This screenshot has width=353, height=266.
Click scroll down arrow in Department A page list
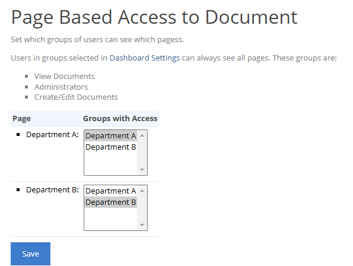point(142,170)
